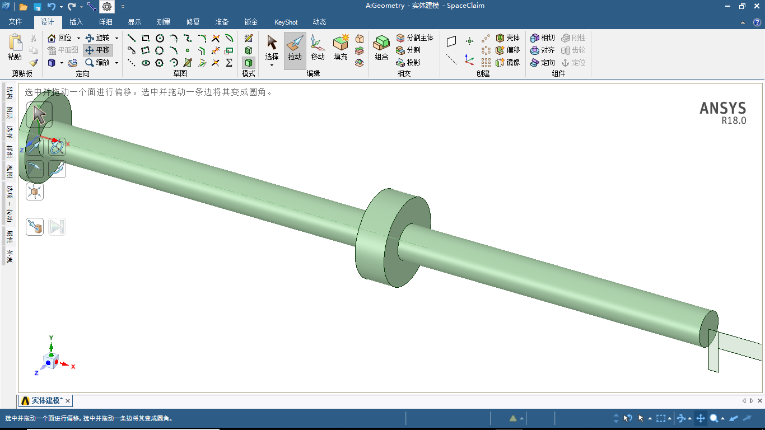Open the 结构 (Structure) side panel tab

click(10, 92)
